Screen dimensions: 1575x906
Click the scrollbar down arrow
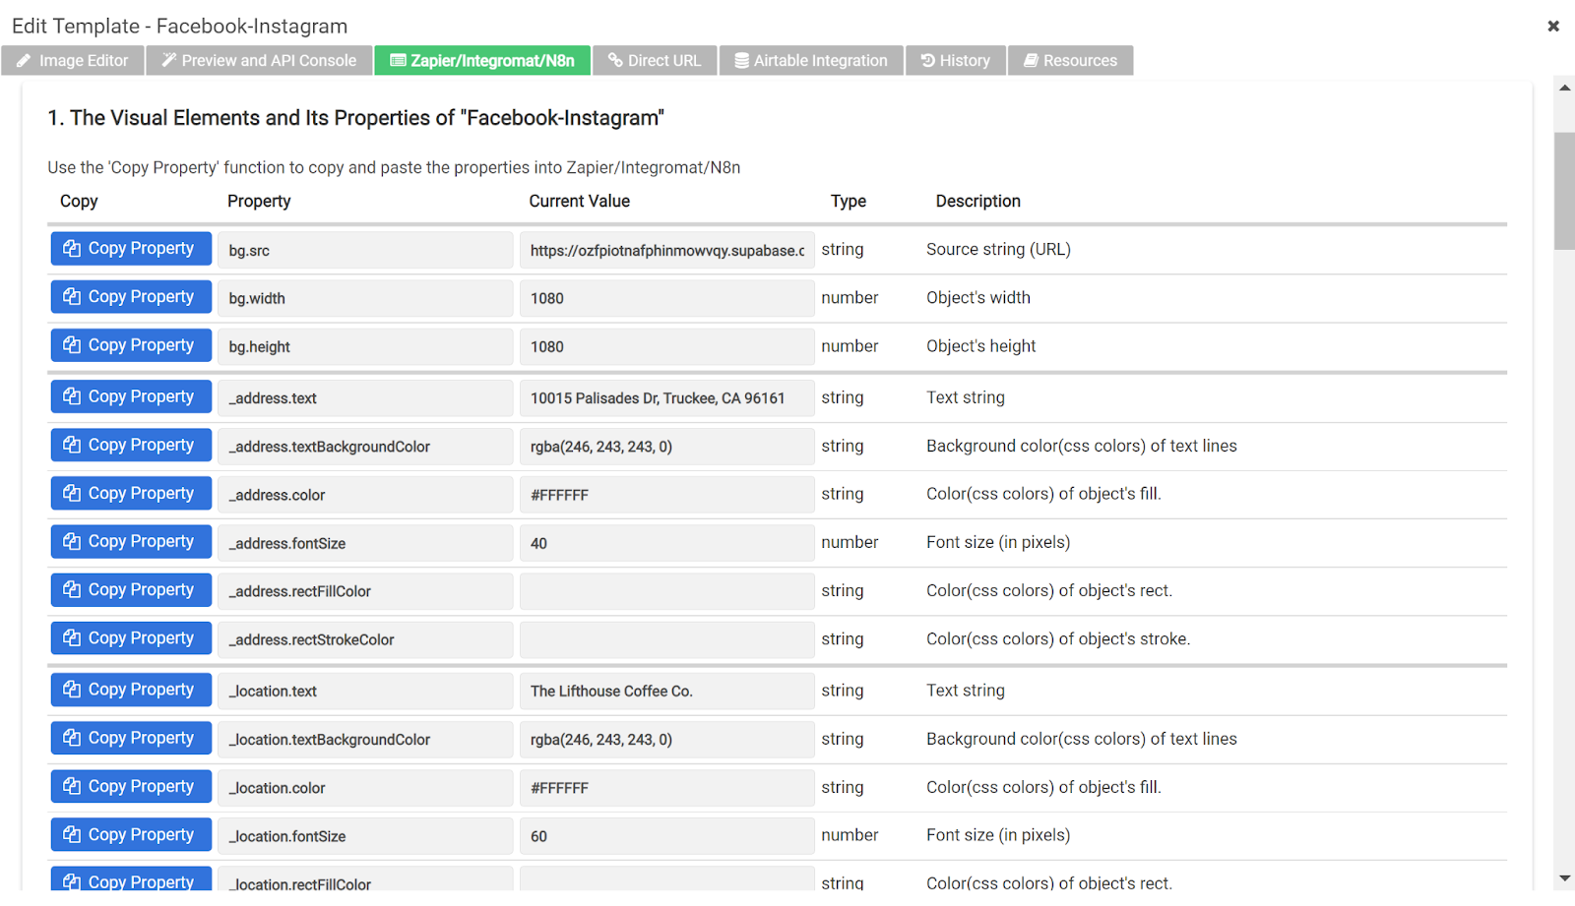tap(1564, 878)
